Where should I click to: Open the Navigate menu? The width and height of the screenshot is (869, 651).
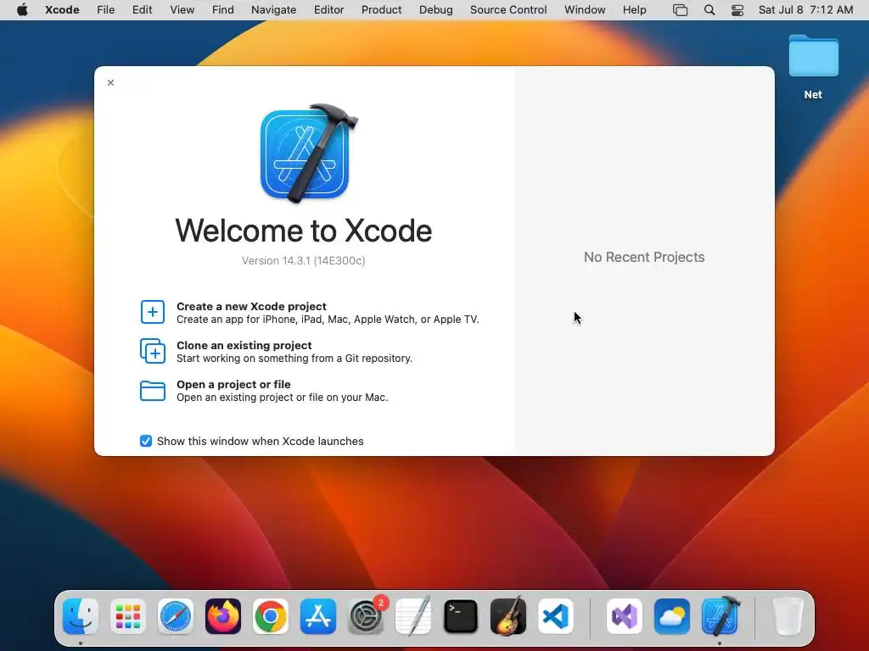tap(273, 10)
